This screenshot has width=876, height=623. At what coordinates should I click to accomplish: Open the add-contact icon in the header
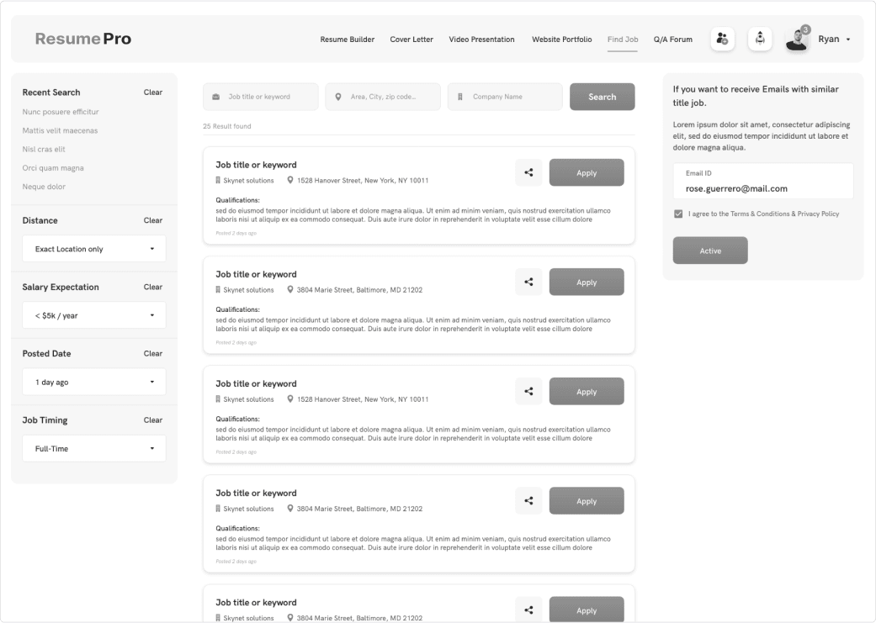click(x=722, y=39)
